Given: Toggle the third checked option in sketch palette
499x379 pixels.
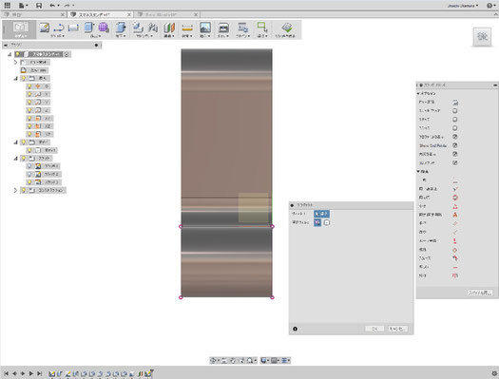Looking at the screenshot, I should click(455, 154).
